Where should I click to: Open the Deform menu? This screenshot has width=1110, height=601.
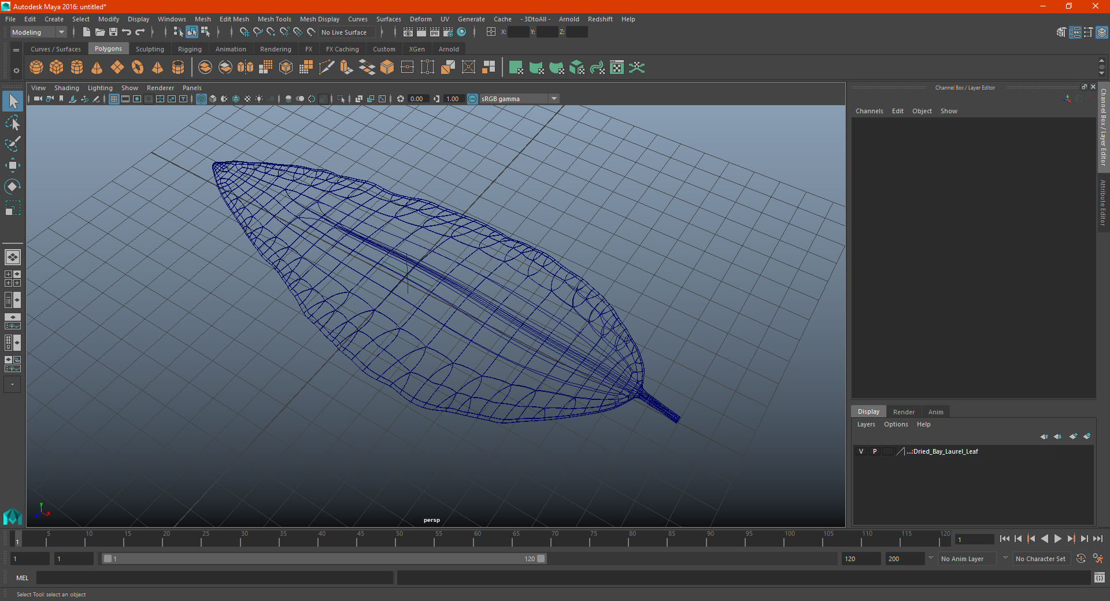420,19
